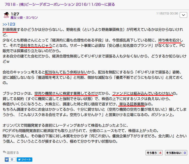Click the underlined 単なる証券業務 phrase

[x=131, y=104]
